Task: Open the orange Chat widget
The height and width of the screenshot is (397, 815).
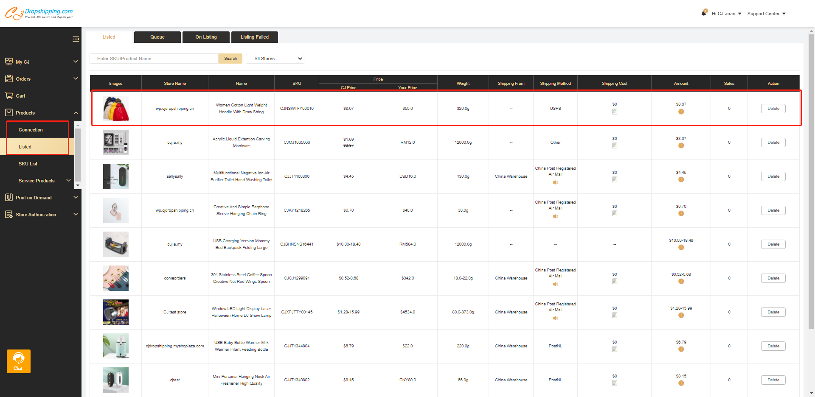Action: click(x=18, y=361)
